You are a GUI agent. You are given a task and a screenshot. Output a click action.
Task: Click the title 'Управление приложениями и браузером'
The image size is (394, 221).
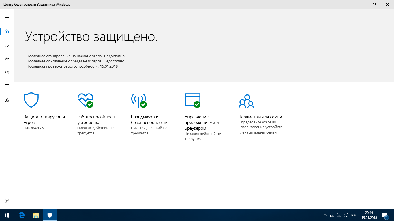pyautogui.click(x=202, y=123)
